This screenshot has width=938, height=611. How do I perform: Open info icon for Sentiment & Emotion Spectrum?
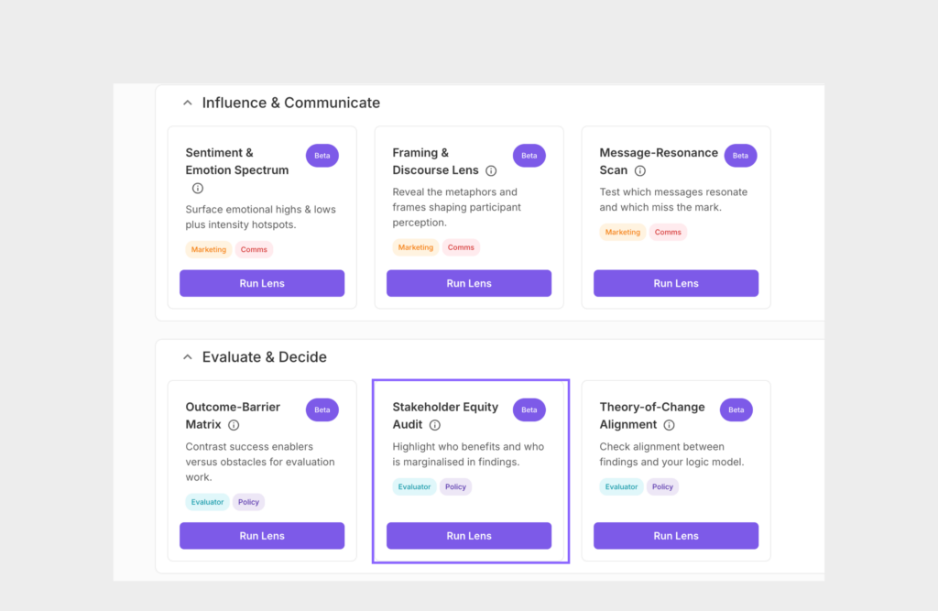[198, 188]
